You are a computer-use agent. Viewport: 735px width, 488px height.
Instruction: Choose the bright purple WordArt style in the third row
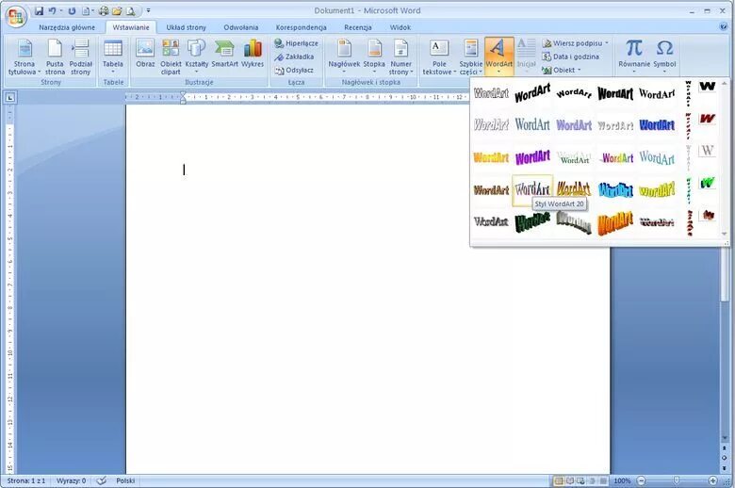pos(532,157)
